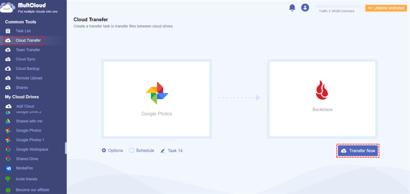Viewport: 410px width, 194px height.
Task: Click the affiliate dollar icon
Action: (8, 190)
